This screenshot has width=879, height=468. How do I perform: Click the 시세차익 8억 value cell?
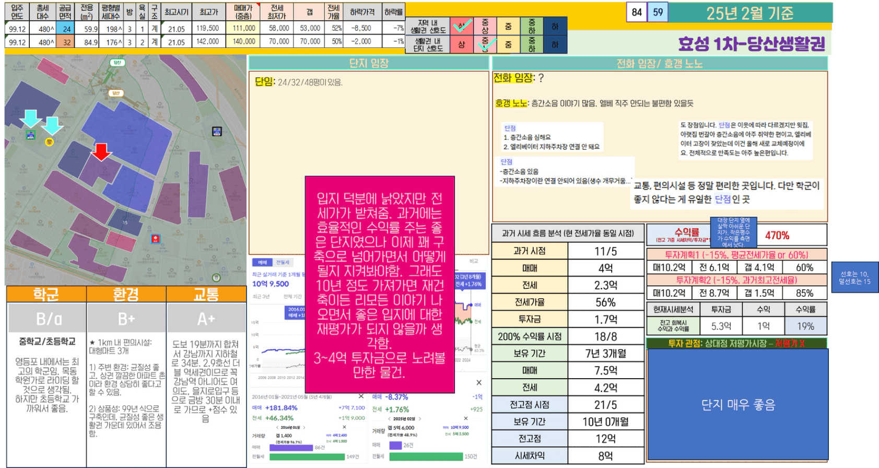pos(606,455)
